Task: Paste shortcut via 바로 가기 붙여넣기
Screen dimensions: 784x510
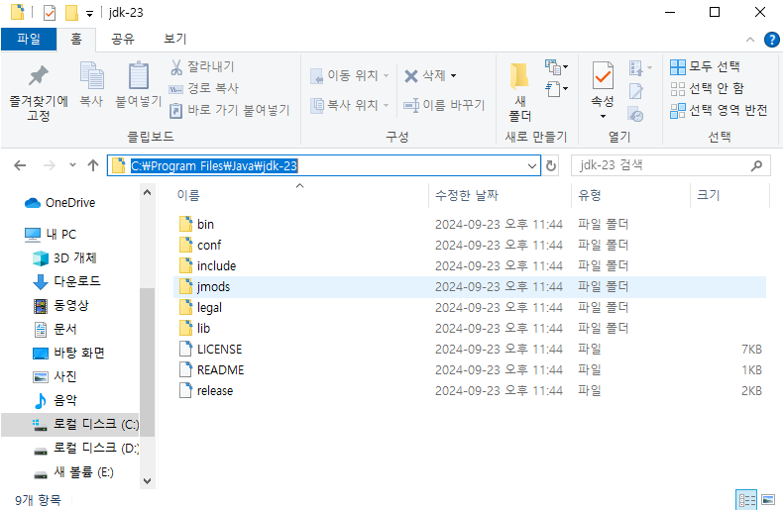Action: 230,110
